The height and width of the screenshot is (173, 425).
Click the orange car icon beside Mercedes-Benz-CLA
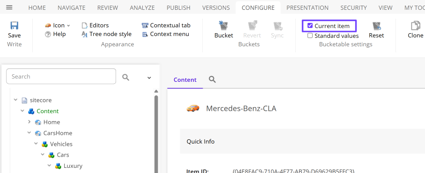pyautogui.click(x=193, y=108)
